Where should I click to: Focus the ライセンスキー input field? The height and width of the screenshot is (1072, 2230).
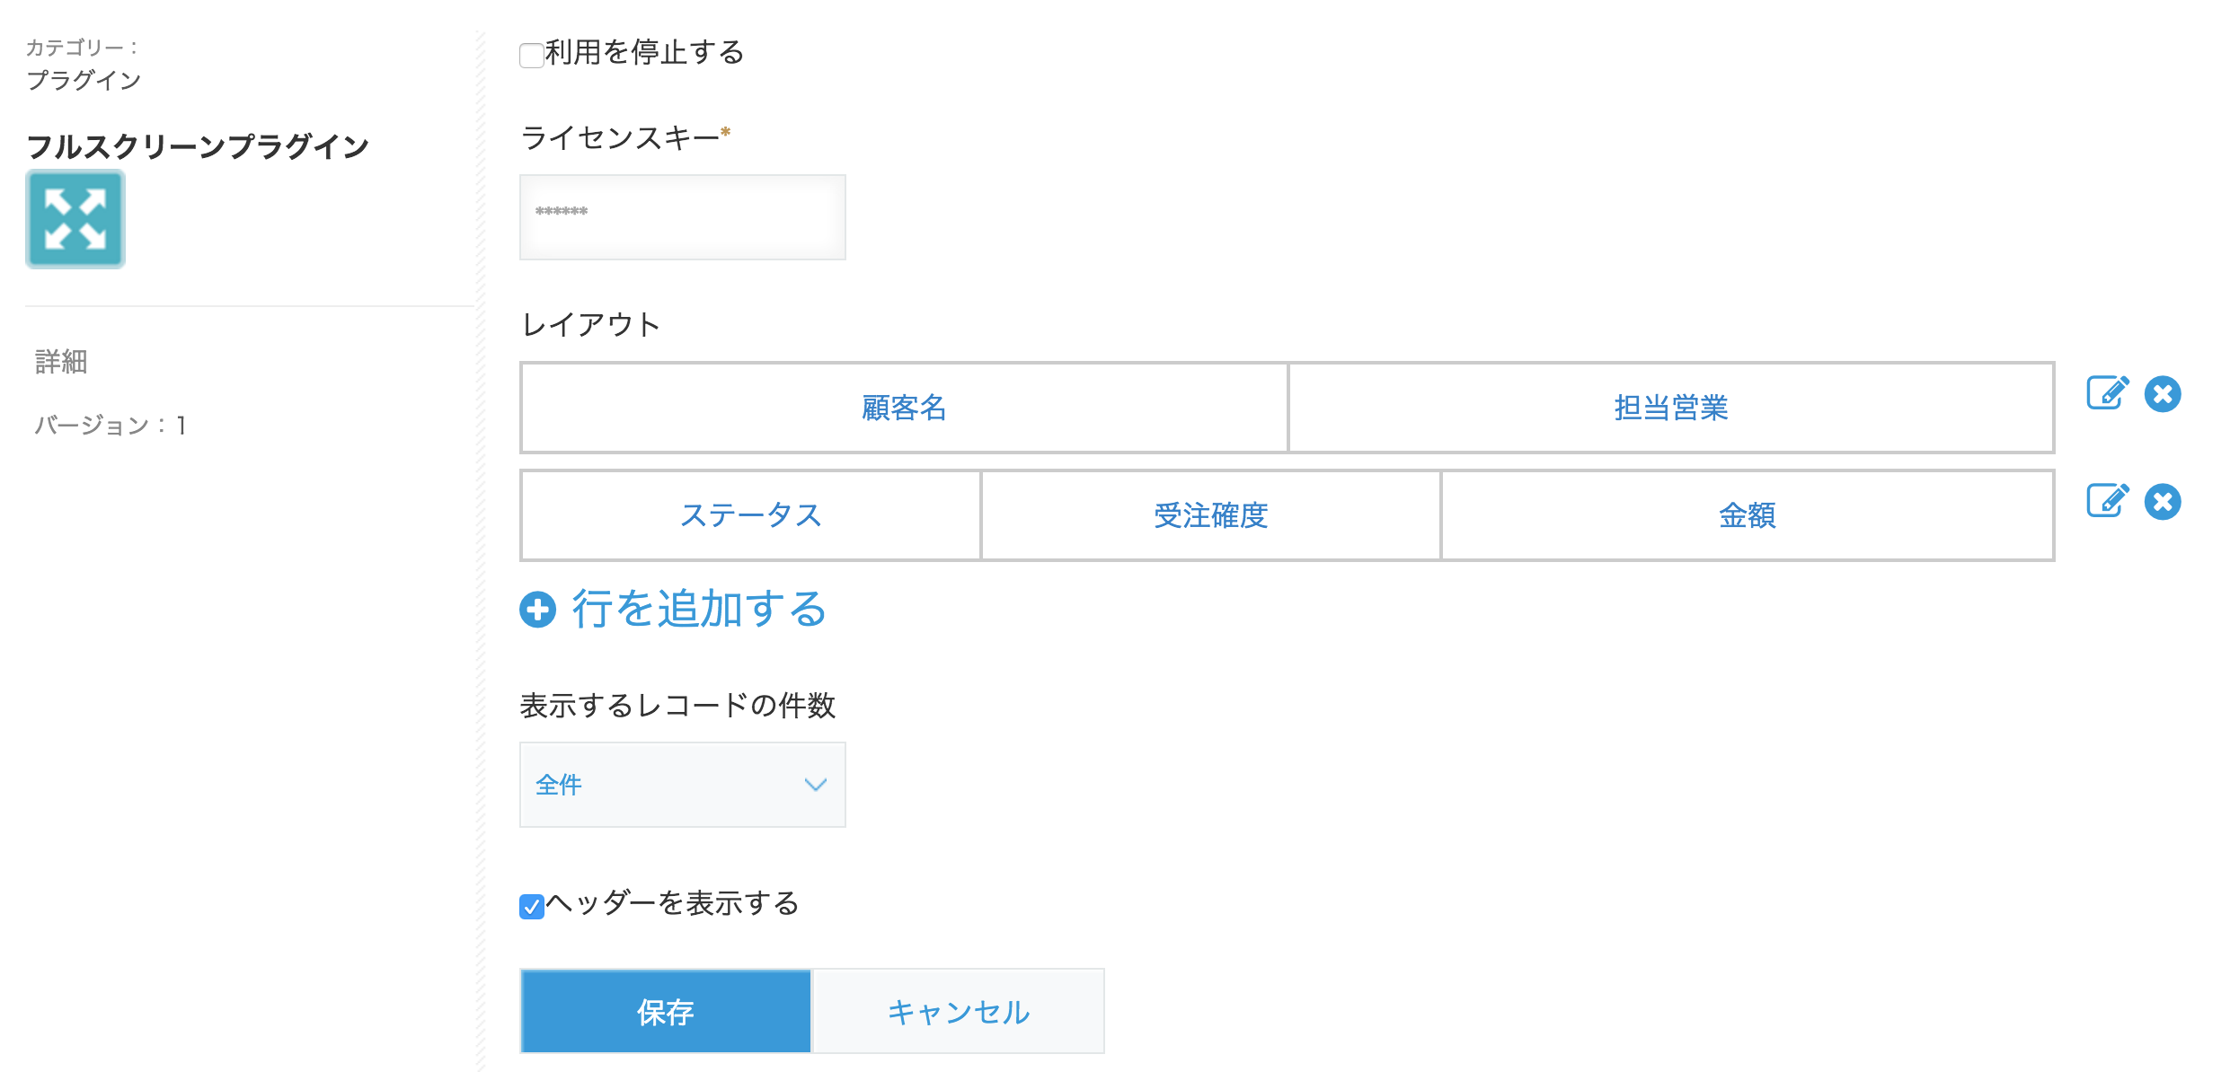pyautogui.click(x=682, y=217)
